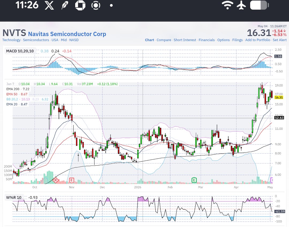Tap the feather quill status bar icon
The image size is (289, 227).
coord(65,5)
